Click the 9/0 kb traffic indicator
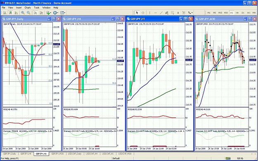 pyautogui.click(x=240, y=159)
